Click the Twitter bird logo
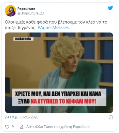The width and height of the screenshot is (119, 133). pos(110,8)
